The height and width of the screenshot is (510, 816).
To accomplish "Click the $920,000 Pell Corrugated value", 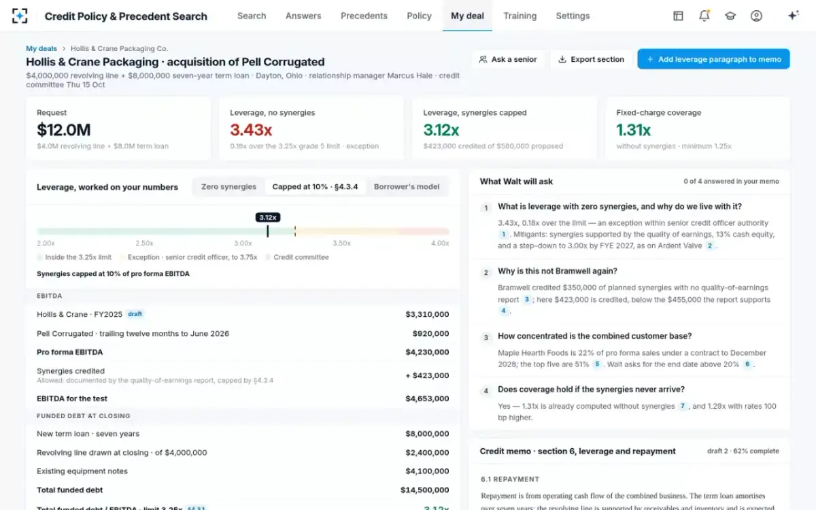I will [x=430, y=333].
